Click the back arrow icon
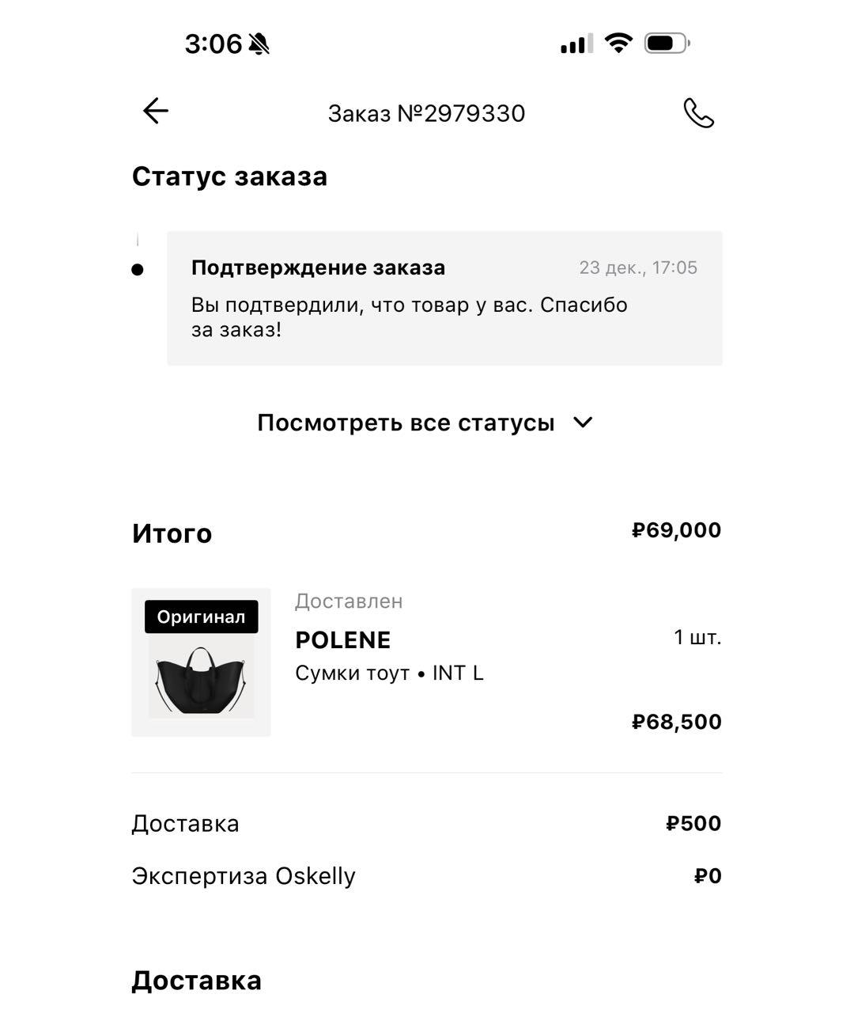 155,111
